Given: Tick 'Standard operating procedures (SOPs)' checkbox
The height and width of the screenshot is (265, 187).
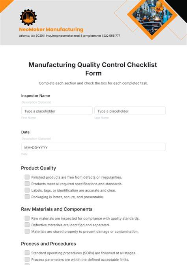Looking at the screenshot, I should click(x=27, y=253).
